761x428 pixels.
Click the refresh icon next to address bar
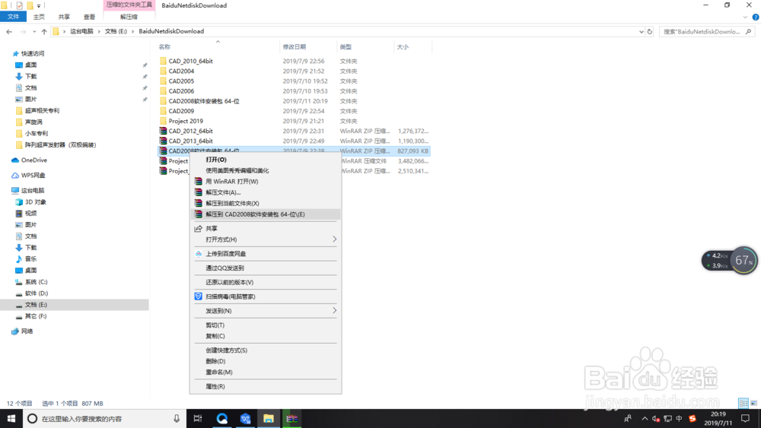coord(650,31)
